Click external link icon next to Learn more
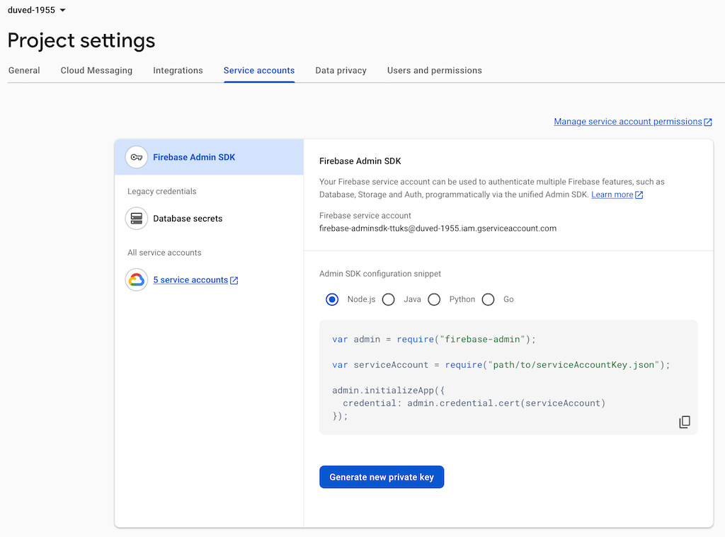This screenshot has height=537, width=725. (x=639, y=195)
